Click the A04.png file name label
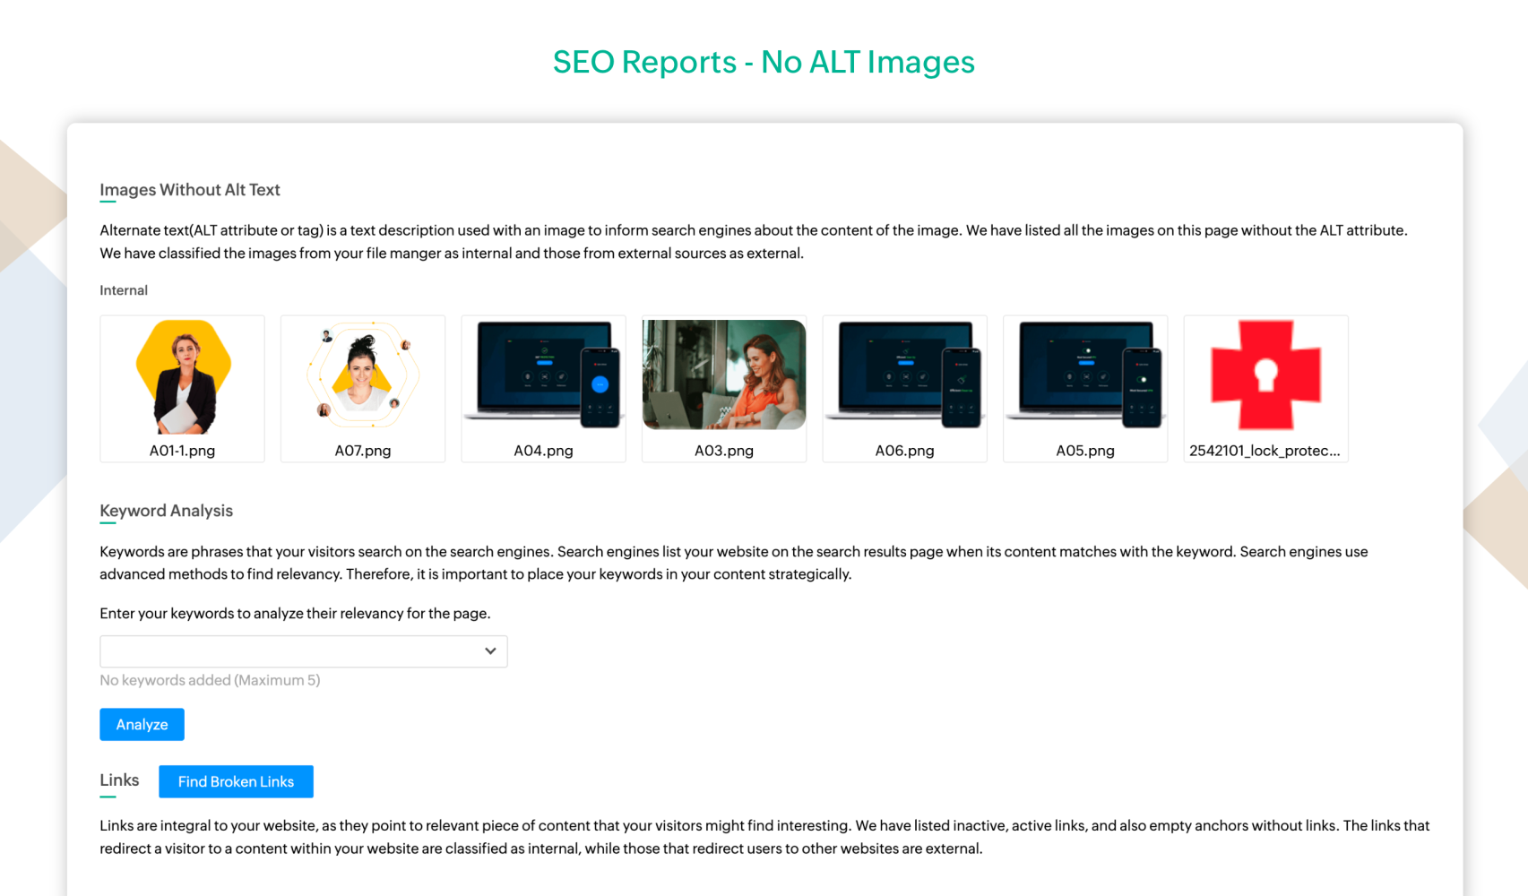1528x896 pixels. point(544,451)
